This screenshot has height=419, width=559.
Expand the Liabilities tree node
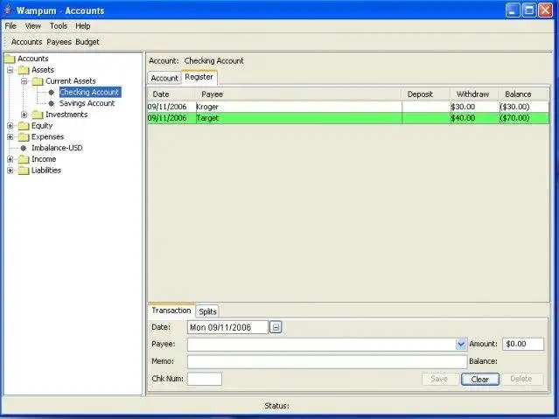[x=10, y=171]
